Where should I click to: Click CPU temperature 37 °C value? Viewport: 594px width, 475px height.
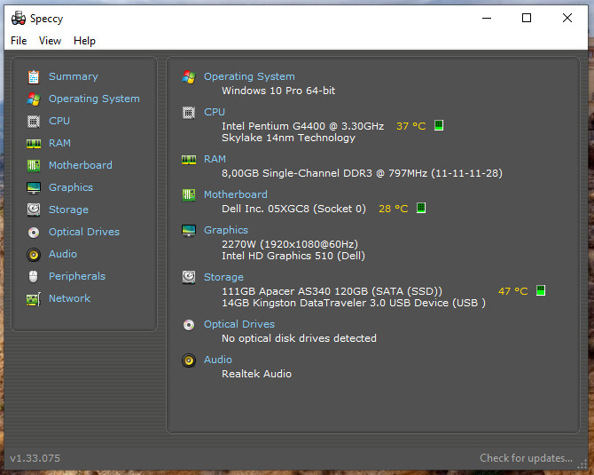411,126
